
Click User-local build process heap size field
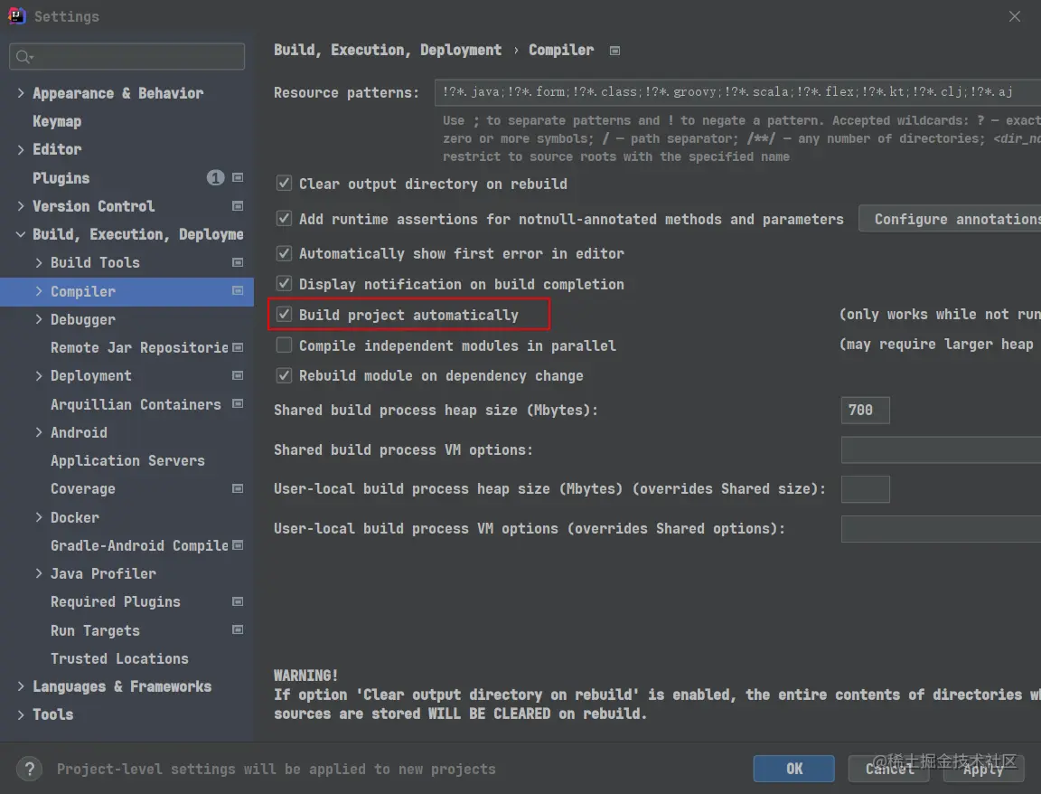point(865,489)
